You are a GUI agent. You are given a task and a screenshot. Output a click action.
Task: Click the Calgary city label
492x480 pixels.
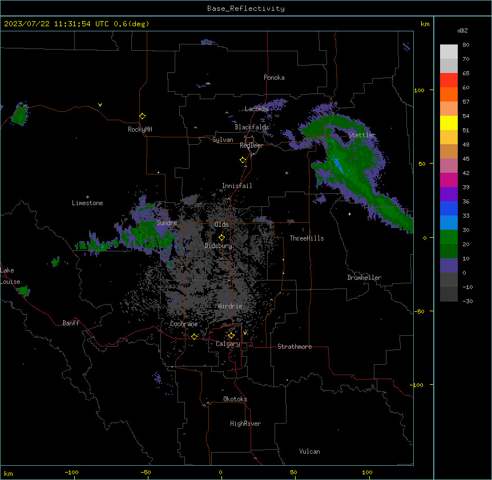228,344
